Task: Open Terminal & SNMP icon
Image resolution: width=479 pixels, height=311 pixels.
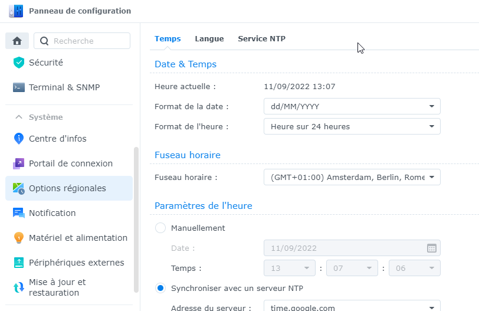Action: point(19,87)
